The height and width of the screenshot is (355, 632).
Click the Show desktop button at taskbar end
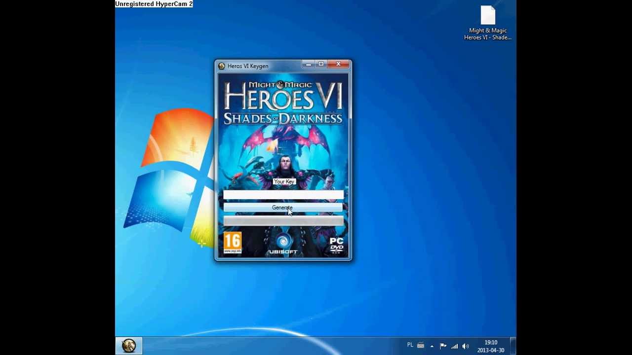[513, 346]
